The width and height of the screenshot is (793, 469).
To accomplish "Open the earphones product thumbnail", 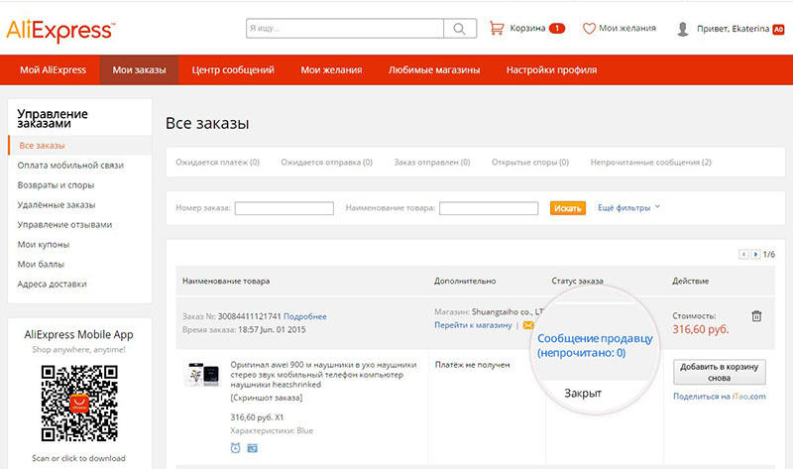I will point(203,375).
